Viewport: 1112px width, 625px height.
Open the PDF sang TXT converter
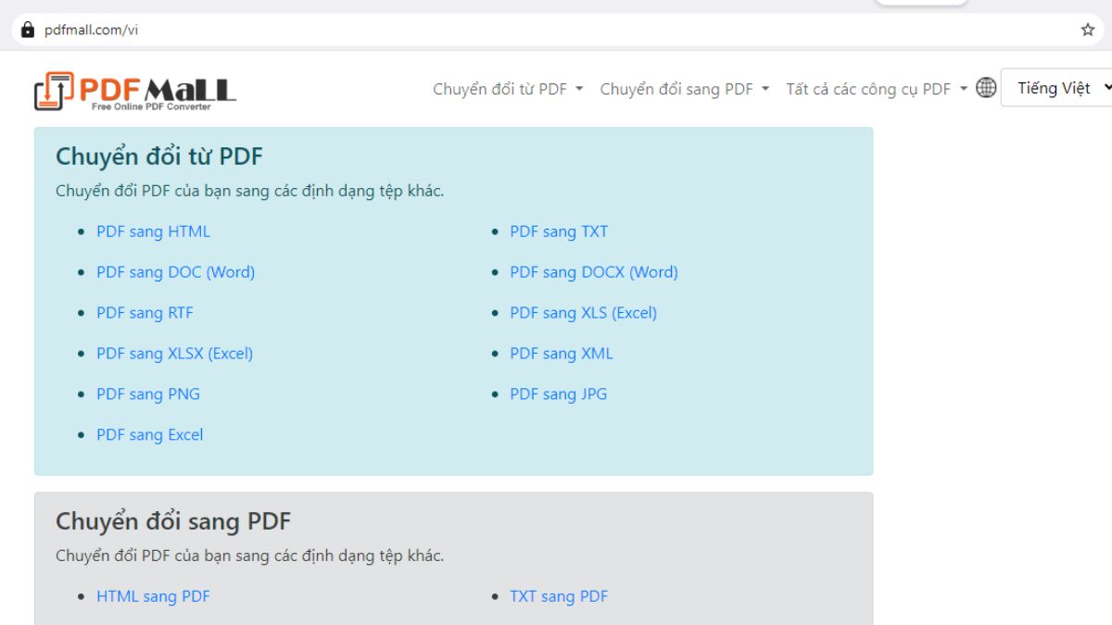pyautogui.click(x=558, y=231)
